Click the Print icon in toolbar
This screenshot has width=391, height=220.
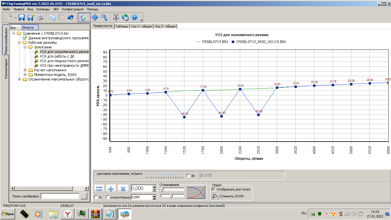[x=40, y=17]
